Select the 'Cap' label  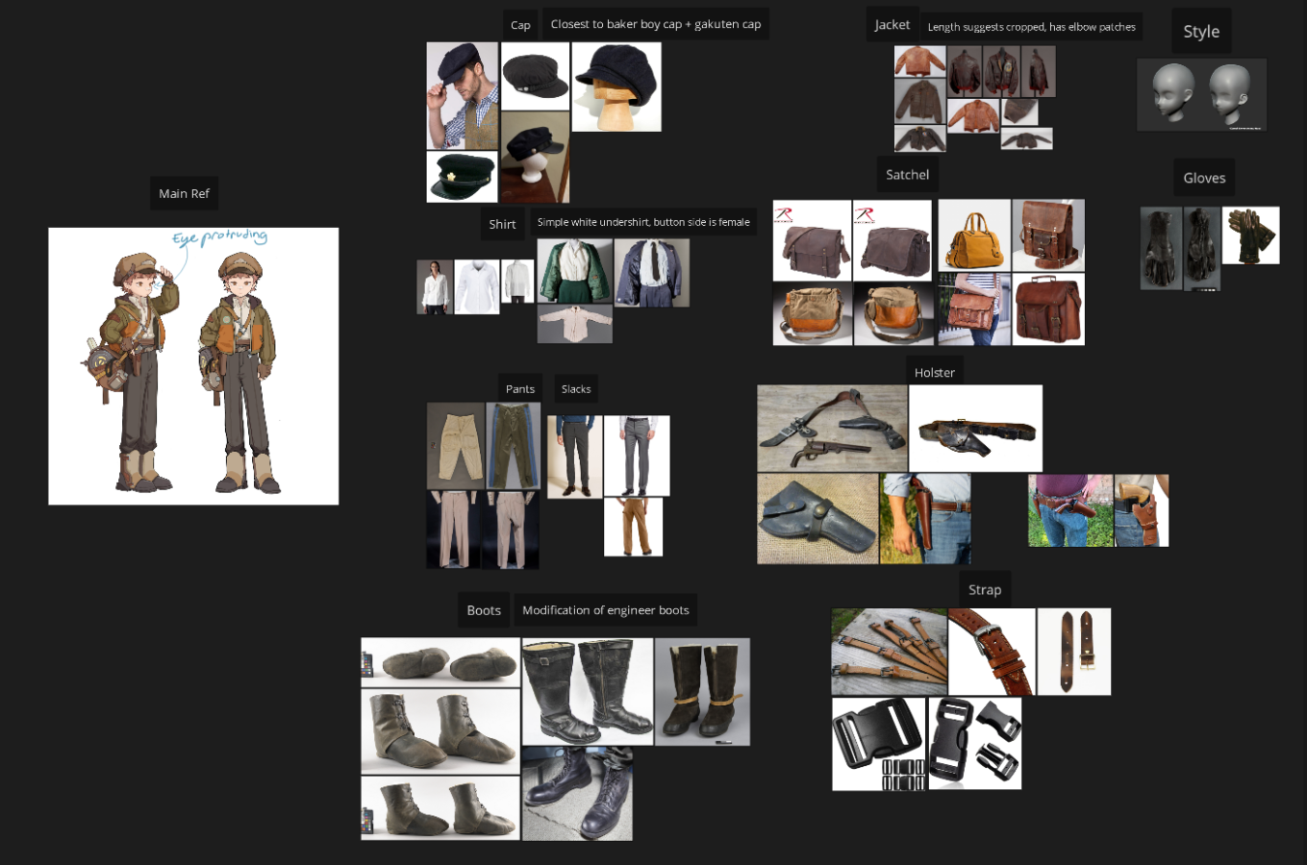tap(520, 25)
